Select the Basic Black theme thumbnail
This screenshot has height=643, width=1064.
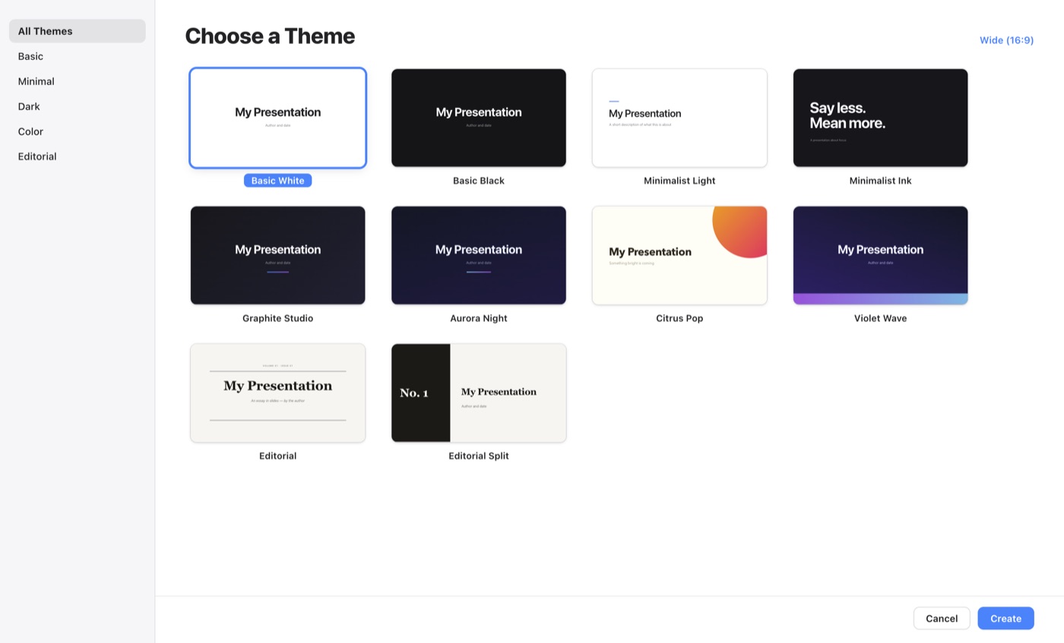point(479,118)
